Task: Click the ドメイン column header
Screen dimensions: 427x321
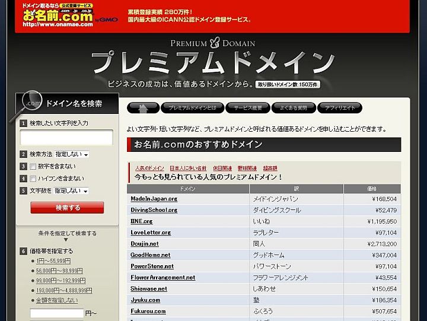Action: [188, 189]
